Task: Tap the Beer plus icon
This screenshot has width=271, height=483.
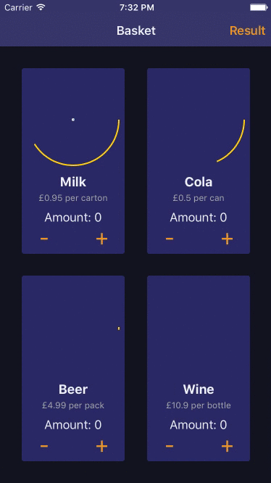Action: [101, 446]
